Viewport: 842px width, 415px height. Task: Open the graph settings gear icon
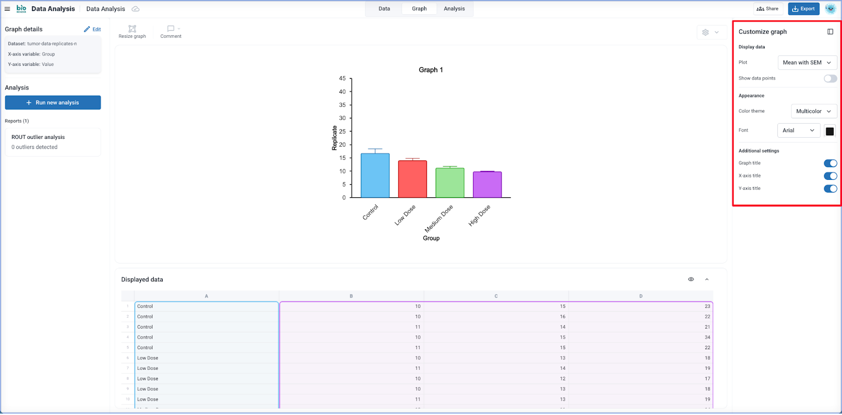(706, 32)
